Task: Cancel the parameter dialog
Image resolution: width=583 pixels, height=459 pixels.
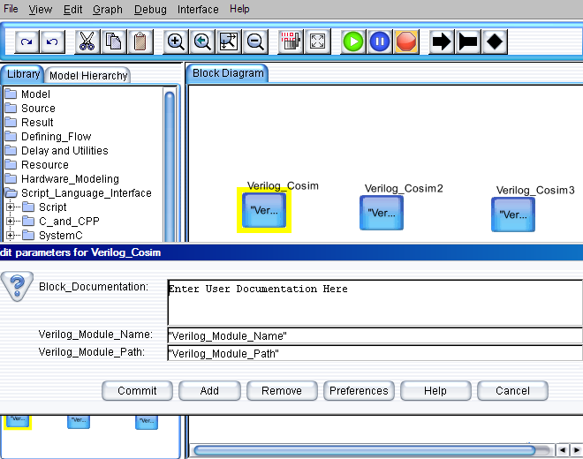Action: pyautogui.click(x=512, y=391)
